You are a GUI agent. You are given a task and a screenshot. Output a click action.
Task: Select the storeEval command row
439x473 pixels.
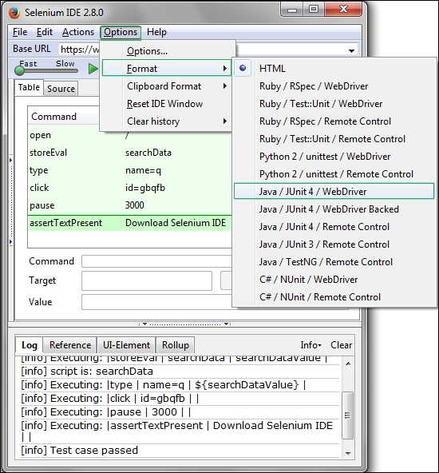tap(129, 153)
